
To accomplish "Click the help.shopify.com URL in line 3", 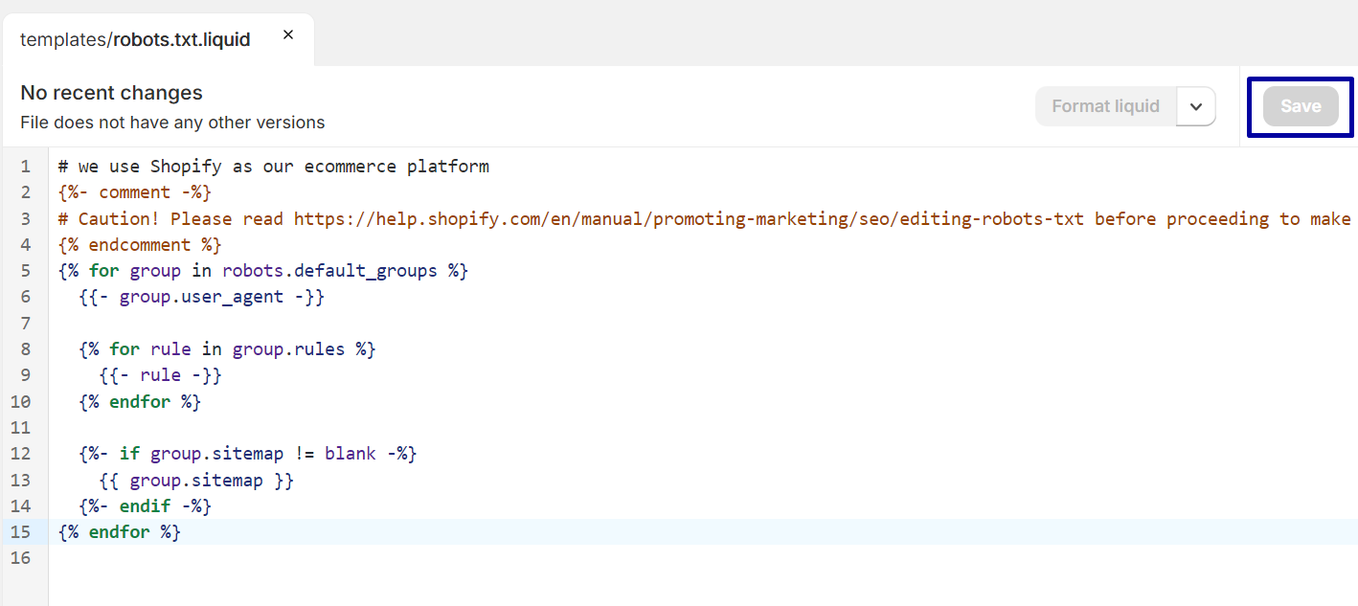I will 689,218.
